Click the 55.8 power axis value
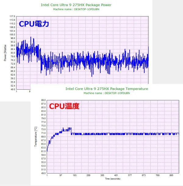This screenshot has width=183, height=186. [x=13, y=82]
